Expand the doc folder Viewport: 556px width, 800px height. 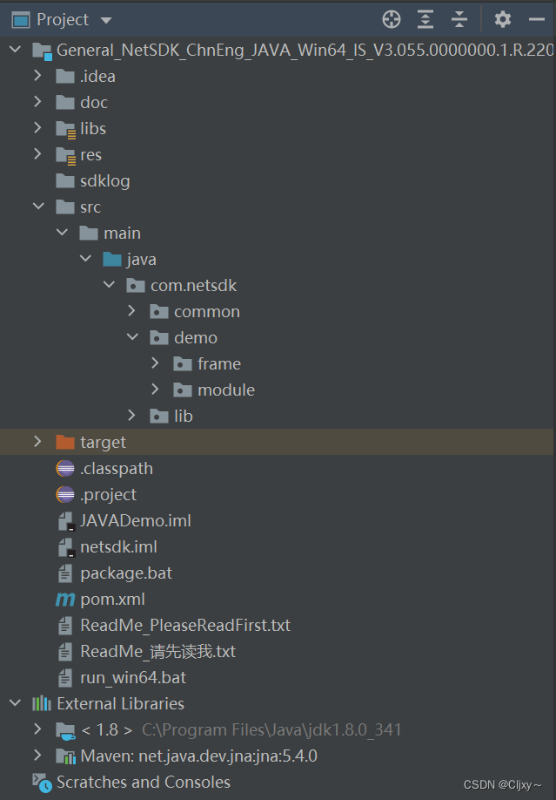[37, 102]
